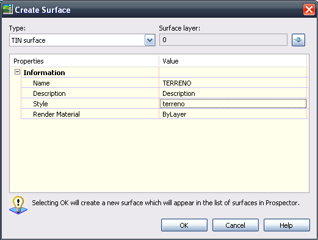Select the TIN surface type box
The height and width of the screenshot is (240, 318).
pos(82,40)
